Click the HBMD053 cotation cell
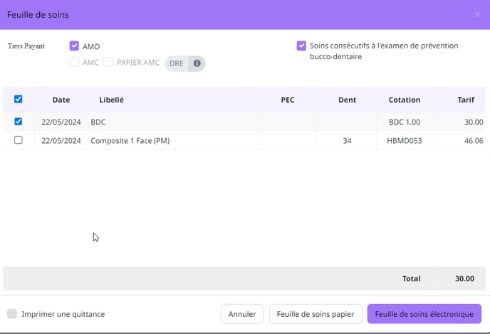 pyautogui.click(x=405, y=140)
